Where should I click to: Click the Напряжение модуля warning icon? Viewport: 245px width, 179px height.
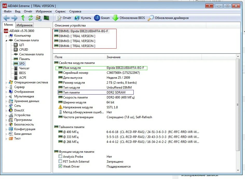coord(60,107)
